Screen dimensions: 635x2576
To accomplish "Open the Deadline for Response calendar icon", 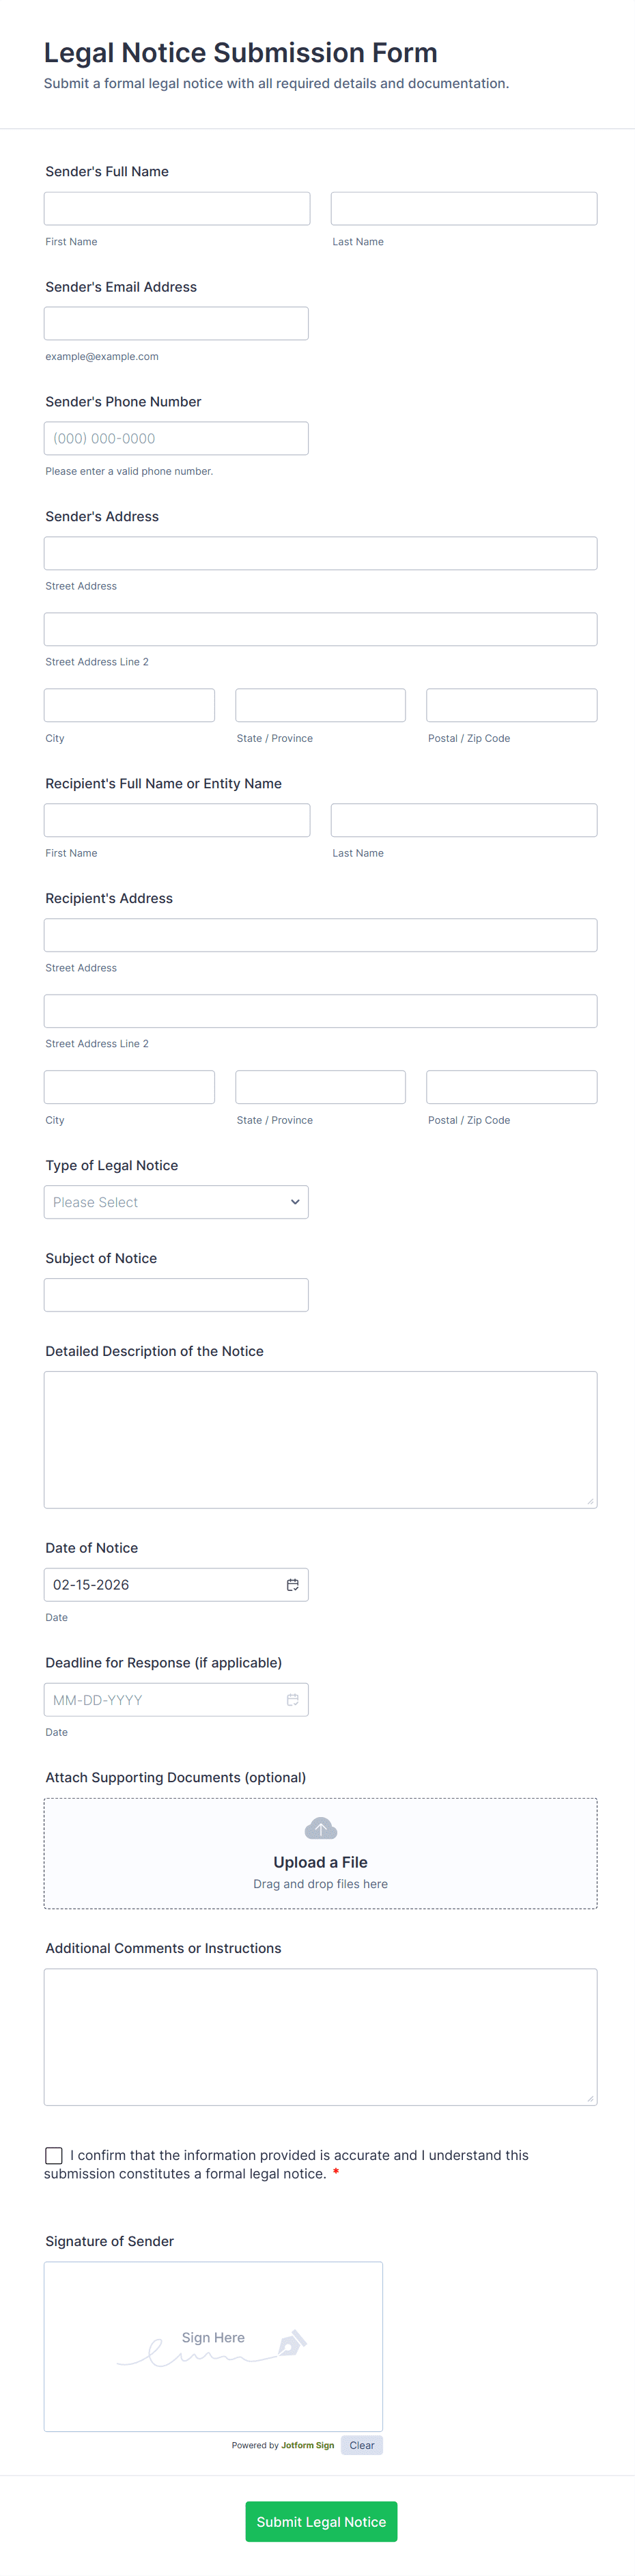I will [x=292, y=1699].
